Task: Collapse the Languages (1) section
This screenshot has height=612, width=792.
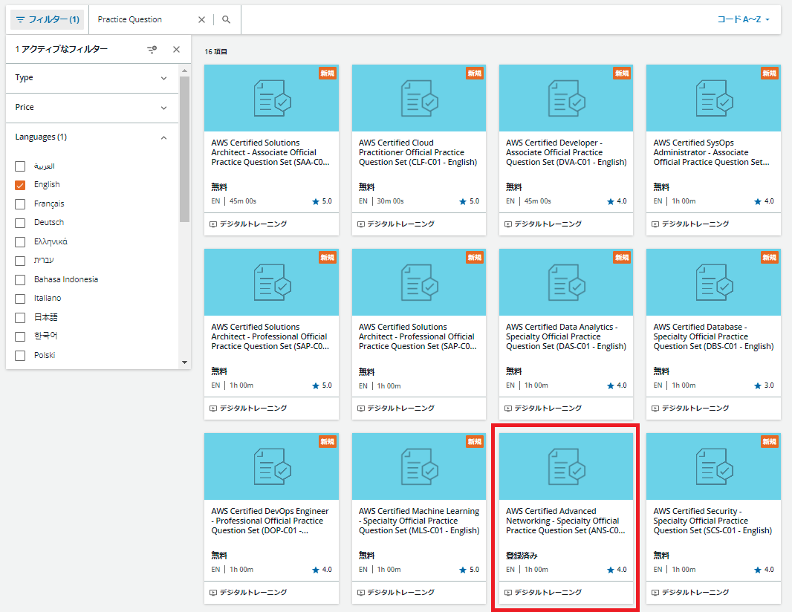Action: pos(92,137)
